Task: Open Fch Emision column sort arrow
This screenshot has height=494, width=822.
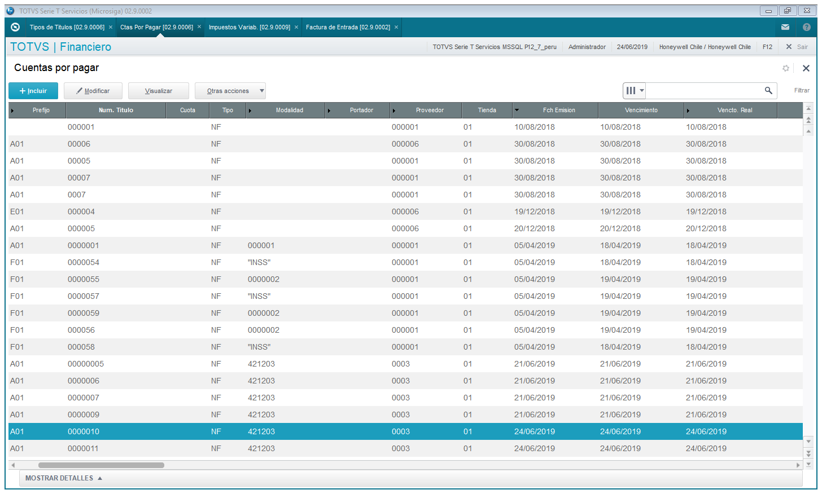Action: (517, 110)
